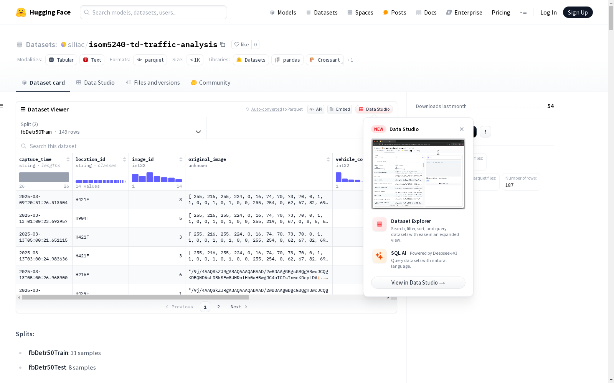Screen dimensions: 614x383
Task: Open the sliac user profile link
Action: tap(76, 44)
